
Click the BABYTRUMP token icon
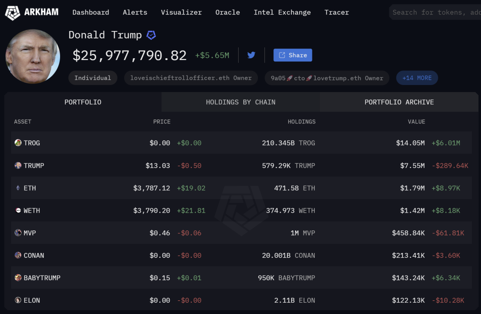(x=18, y=277)
